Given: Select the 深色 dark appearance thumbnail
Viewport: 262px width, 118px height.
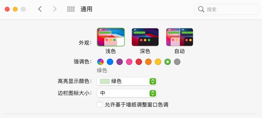Looking at the screenshot, I should [x=145, y=37].
